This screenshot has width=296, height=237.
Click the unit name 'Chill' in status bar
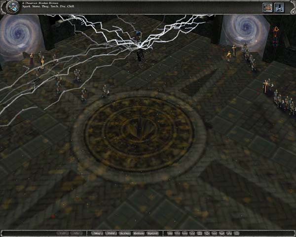pos(71,6)
